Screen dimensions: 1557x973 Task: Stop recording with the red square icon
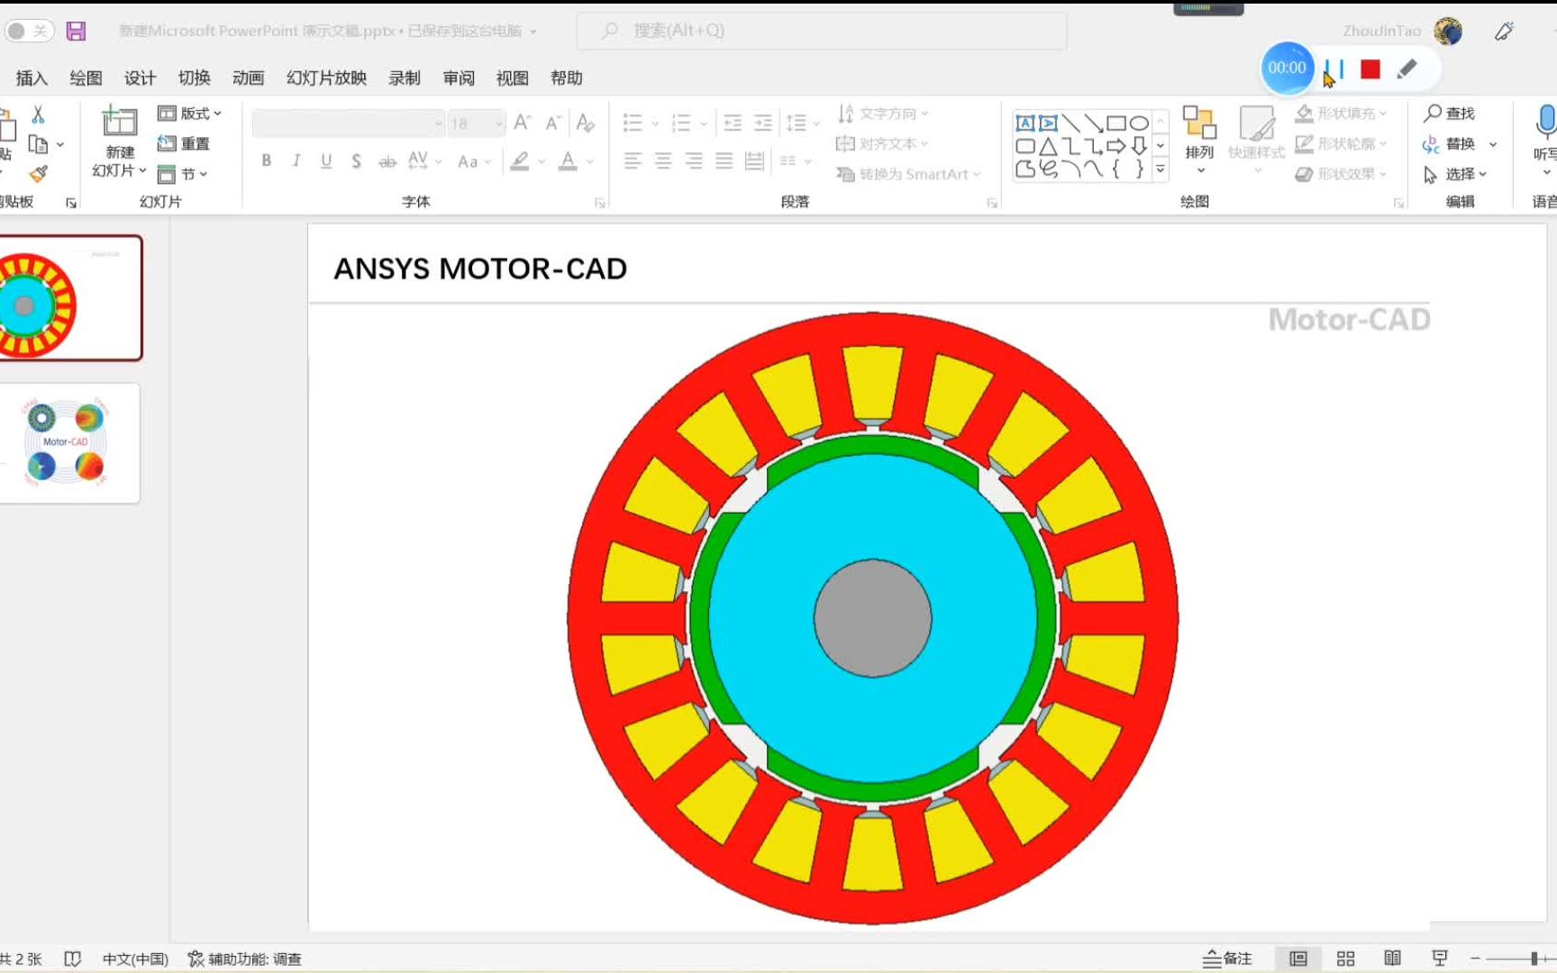point(1369,68)
